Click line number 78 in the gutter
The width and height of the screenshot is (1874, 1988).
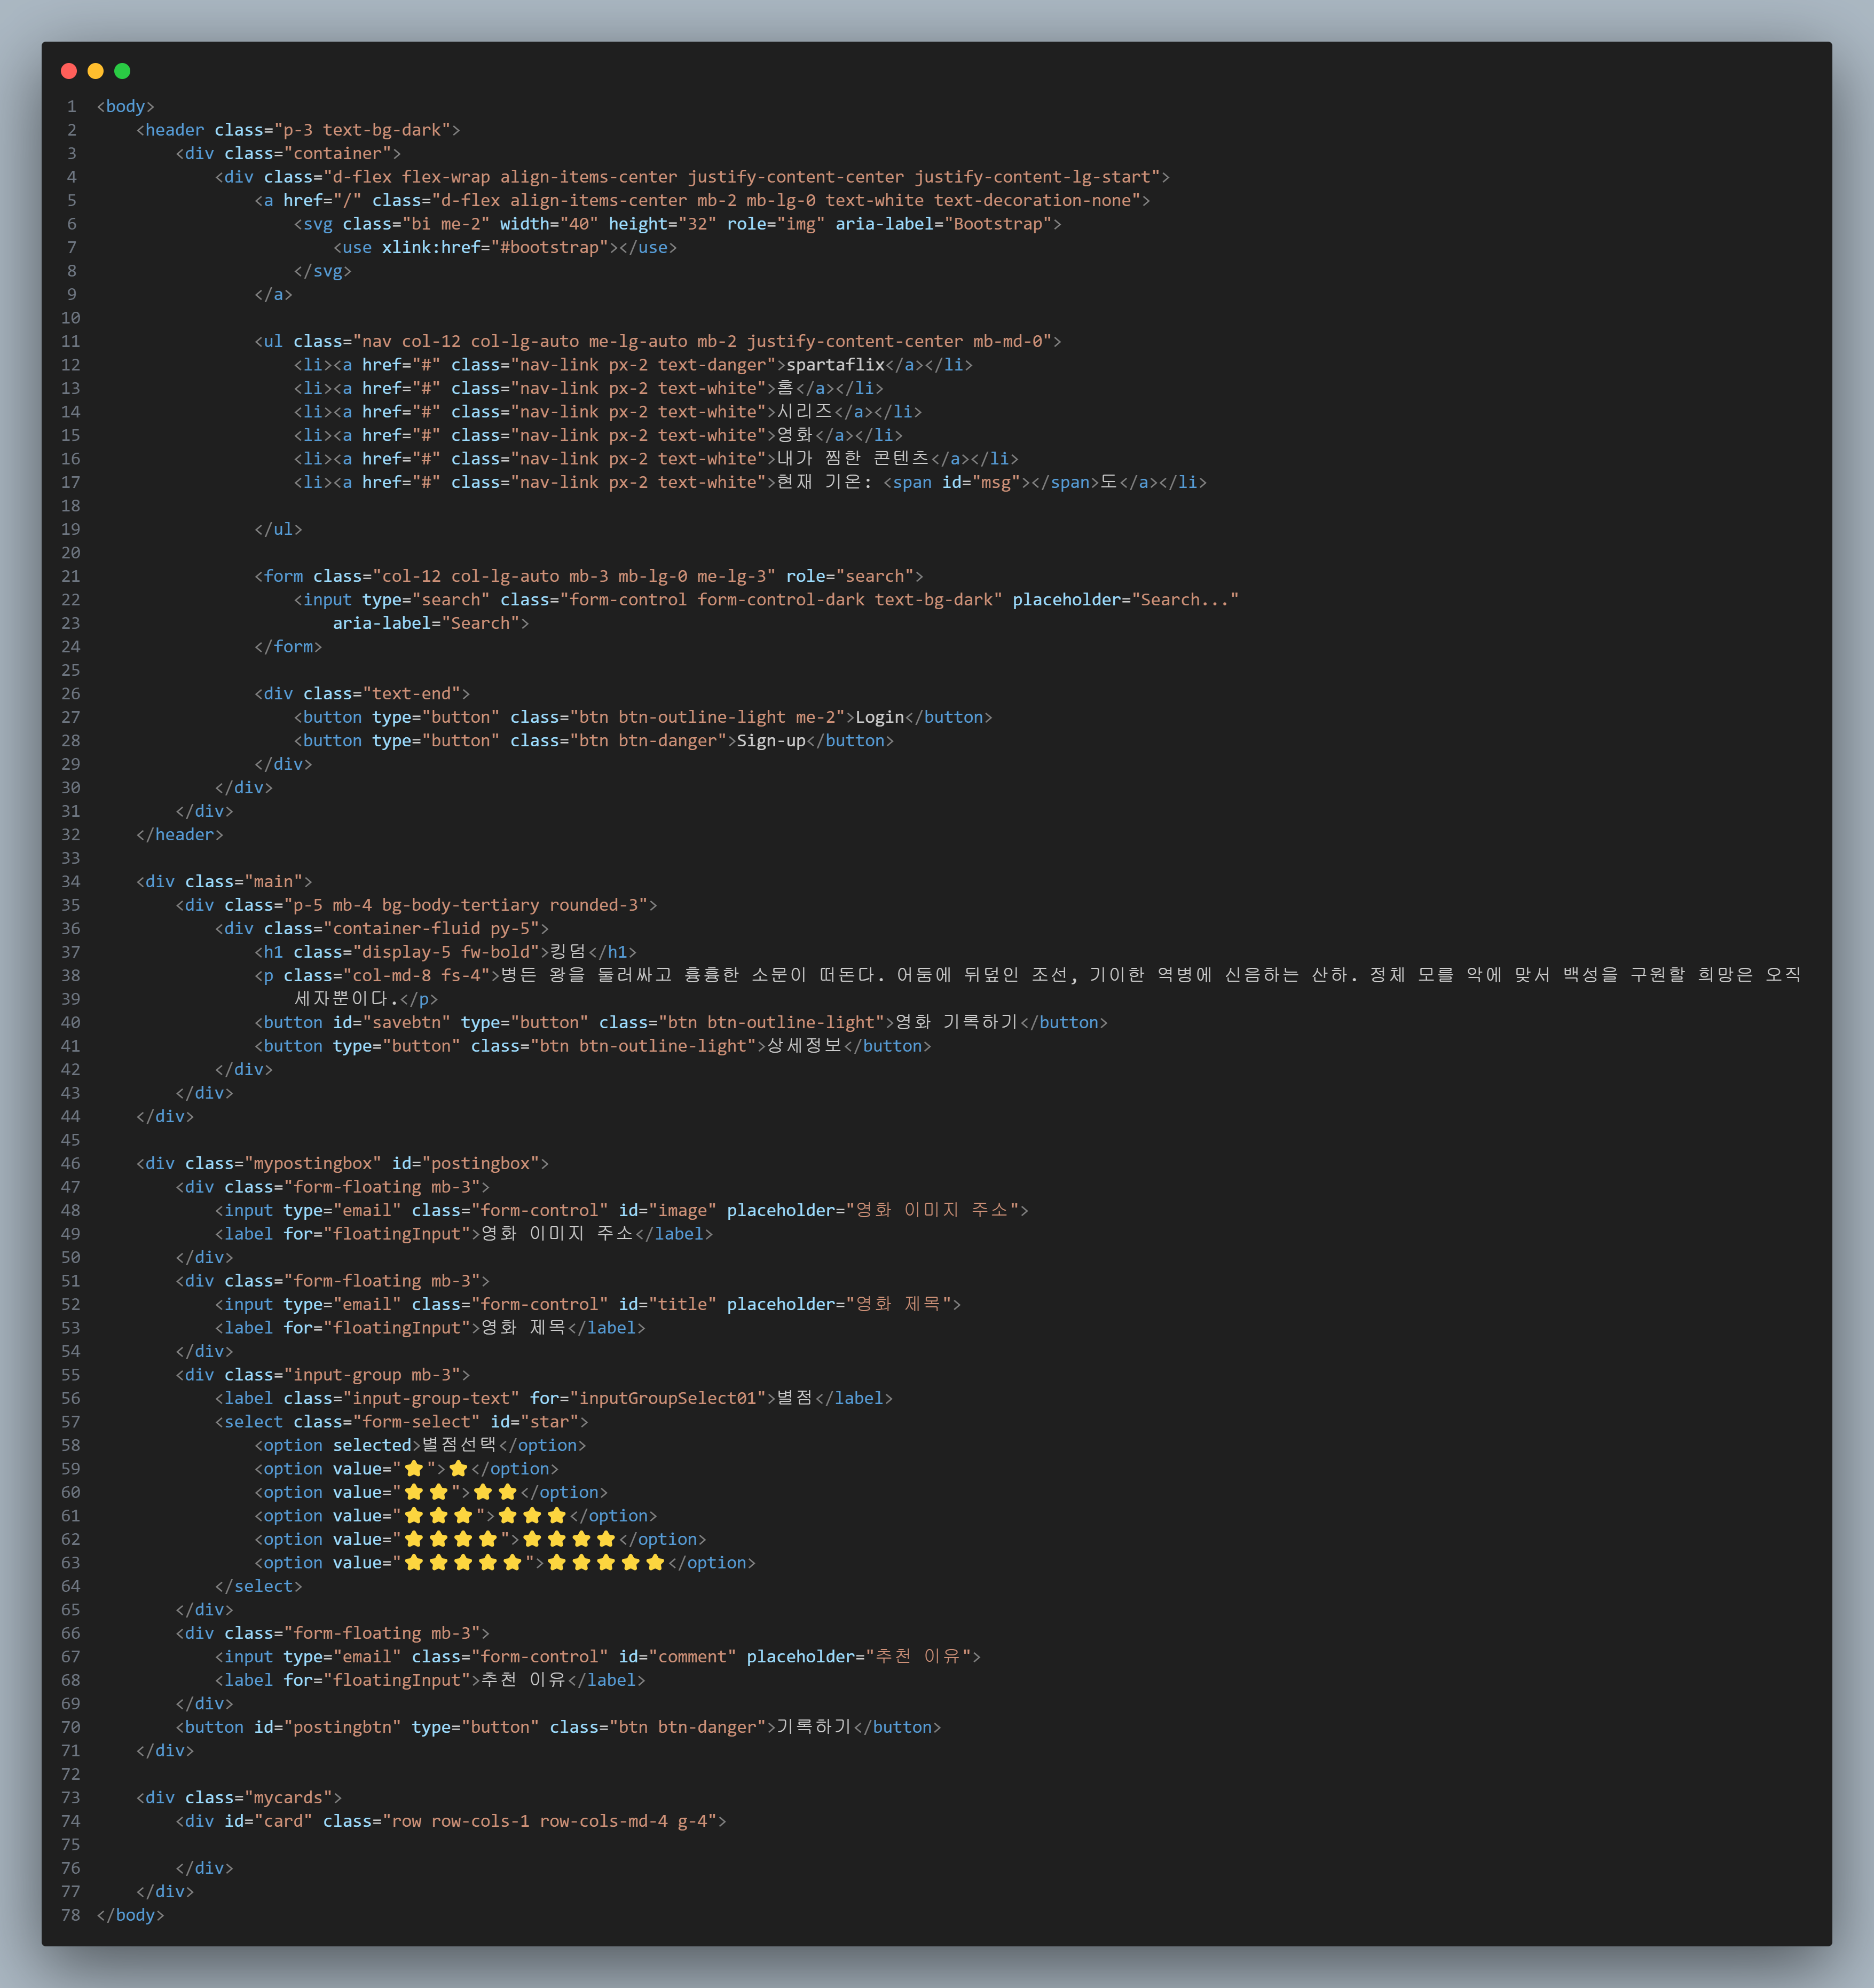pyautogui.click(x=70, y=1915)
